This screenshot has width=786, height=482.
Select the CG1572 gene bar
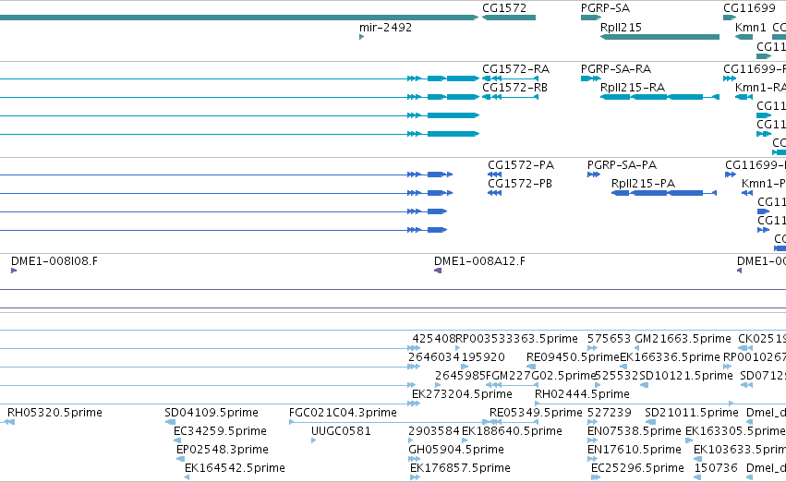click(x=509, y=18)
